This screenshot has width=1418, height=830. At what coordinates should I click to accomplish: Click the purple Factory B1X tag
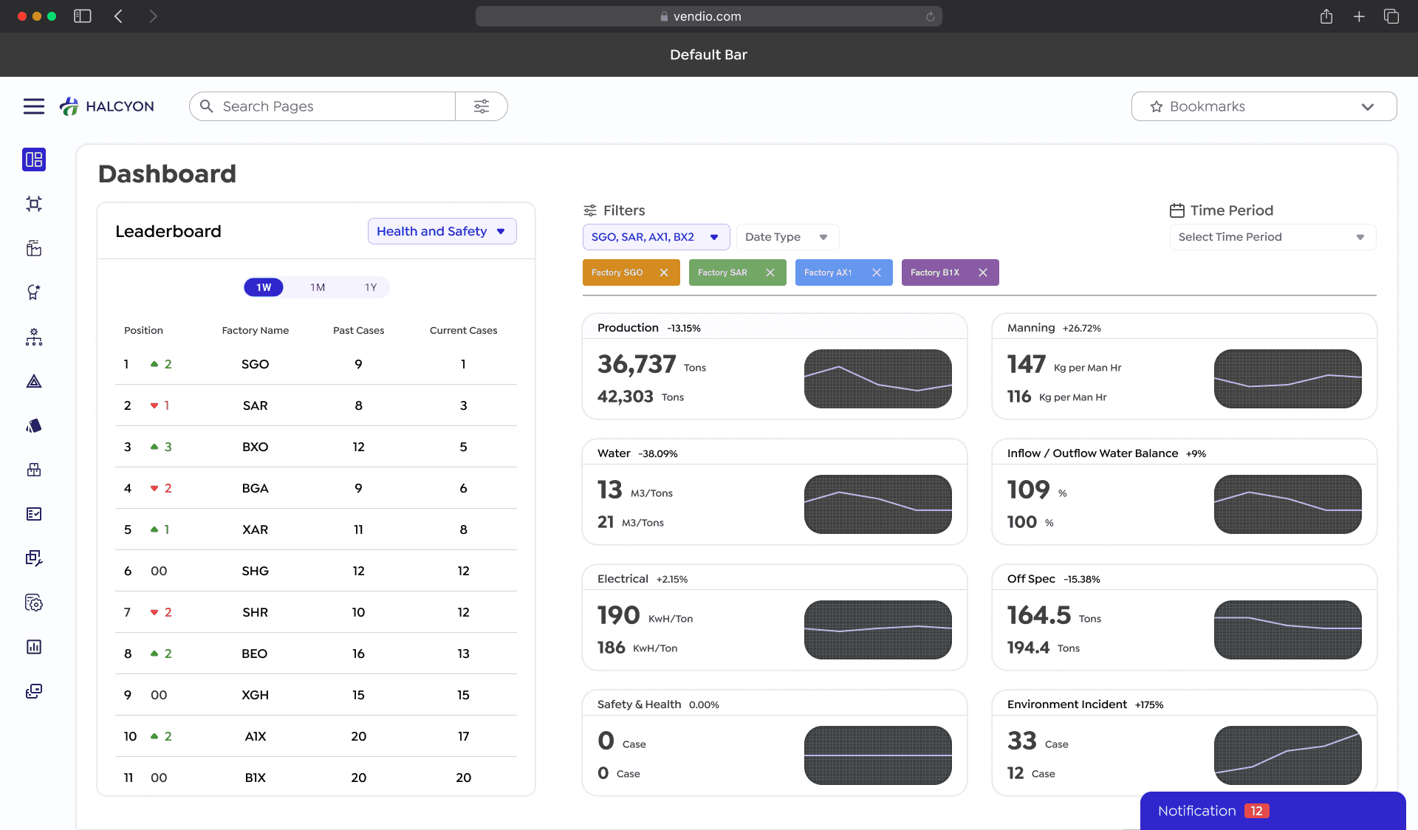click(x=935, y=272)
